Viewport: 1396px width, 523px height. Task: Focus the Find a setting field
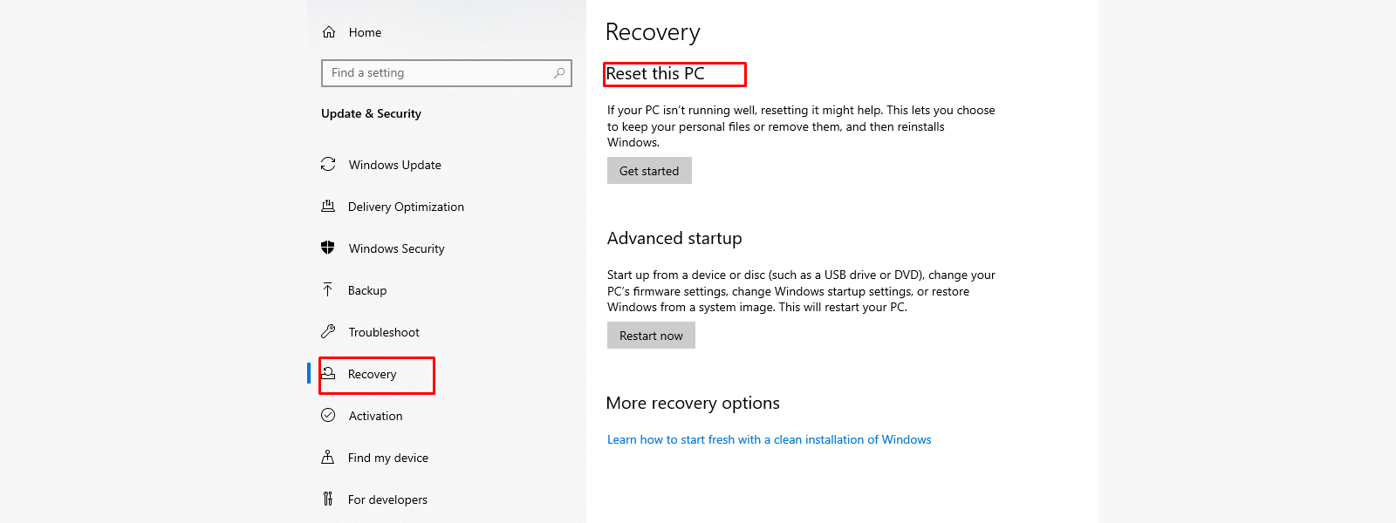447,73
